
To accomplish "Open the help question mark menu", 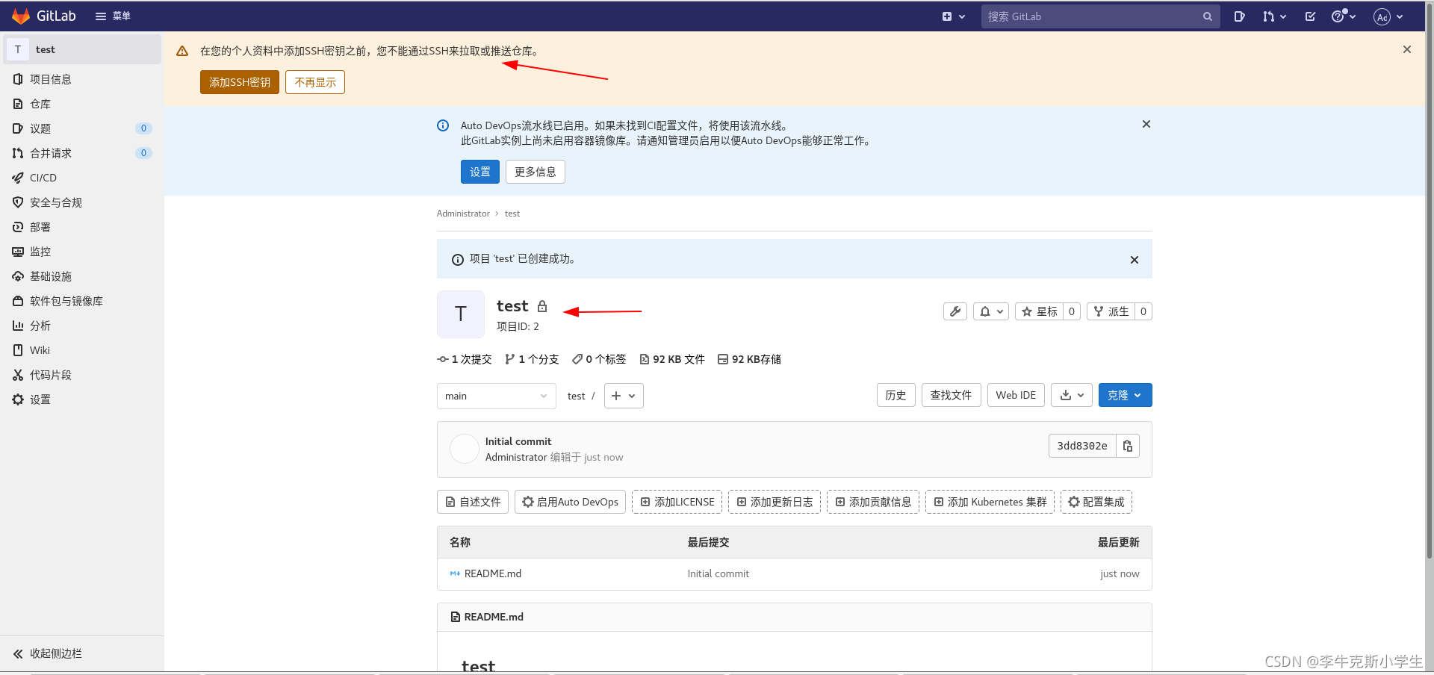I will tap(1344, 16).
